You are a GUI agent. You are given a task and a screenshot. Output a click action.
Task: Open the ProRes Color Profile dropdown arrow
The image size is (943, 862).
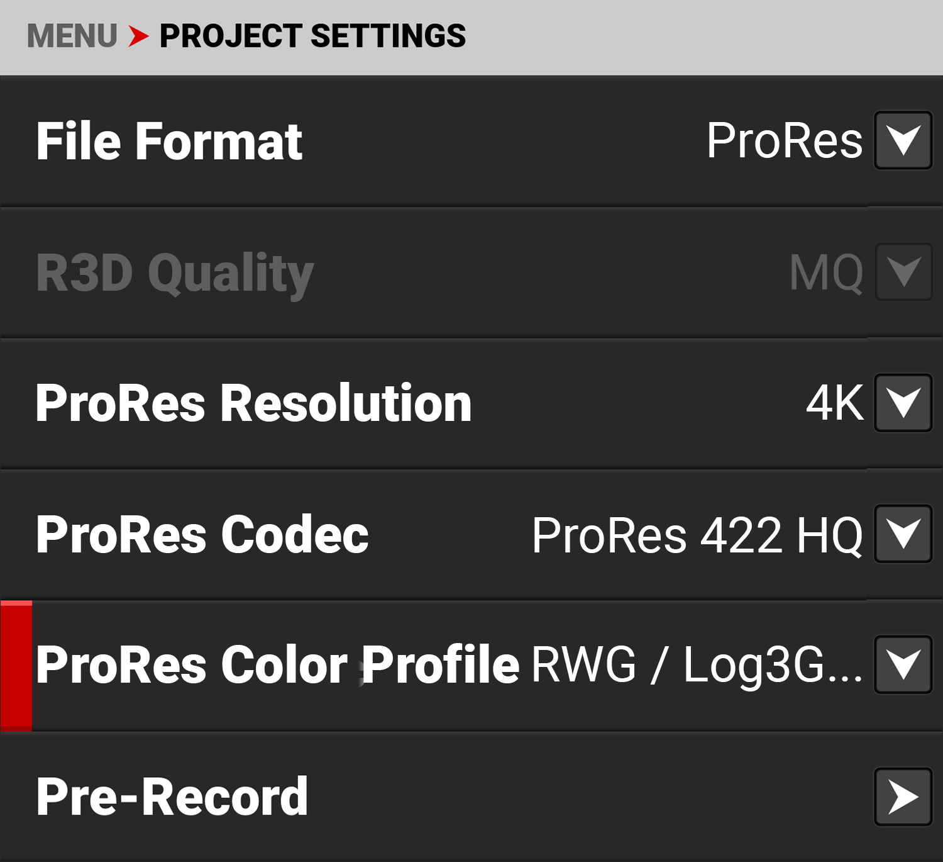[x=903, y=664]
